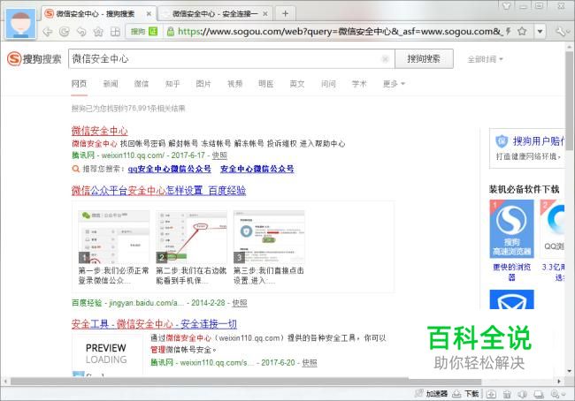
Task: Open step 3 thumbnail image
Action: tap(269, 237)
